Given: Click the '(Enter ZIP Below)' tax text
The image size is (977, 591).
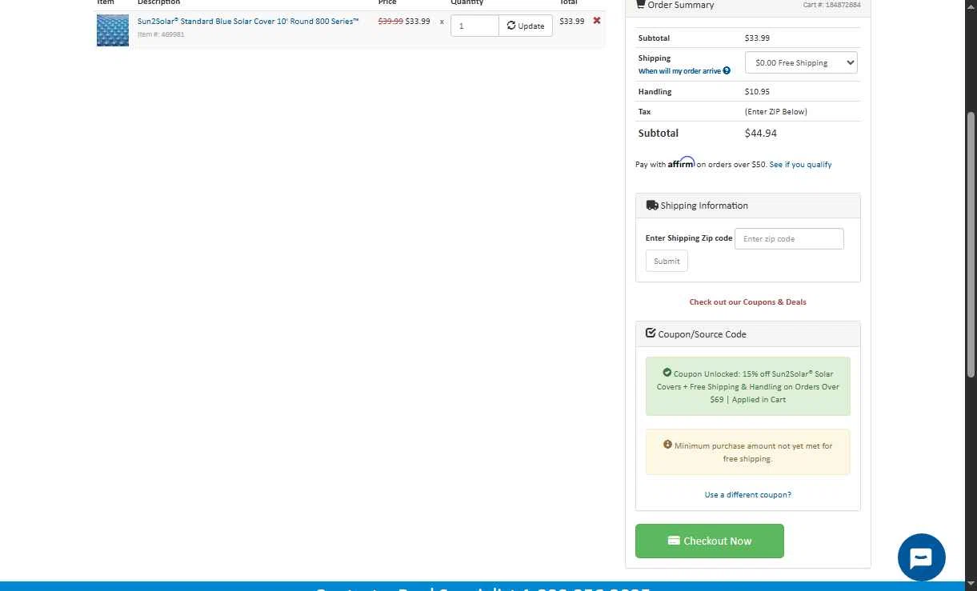Looking at the screenshot, I should [776, 112].
